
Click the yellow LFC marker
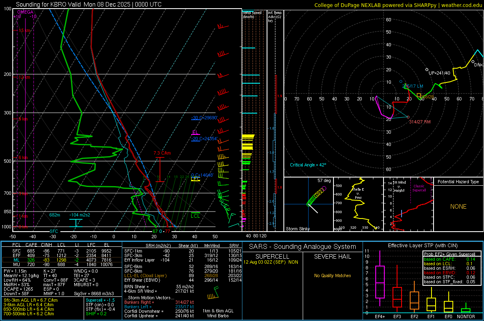(195, 179)
